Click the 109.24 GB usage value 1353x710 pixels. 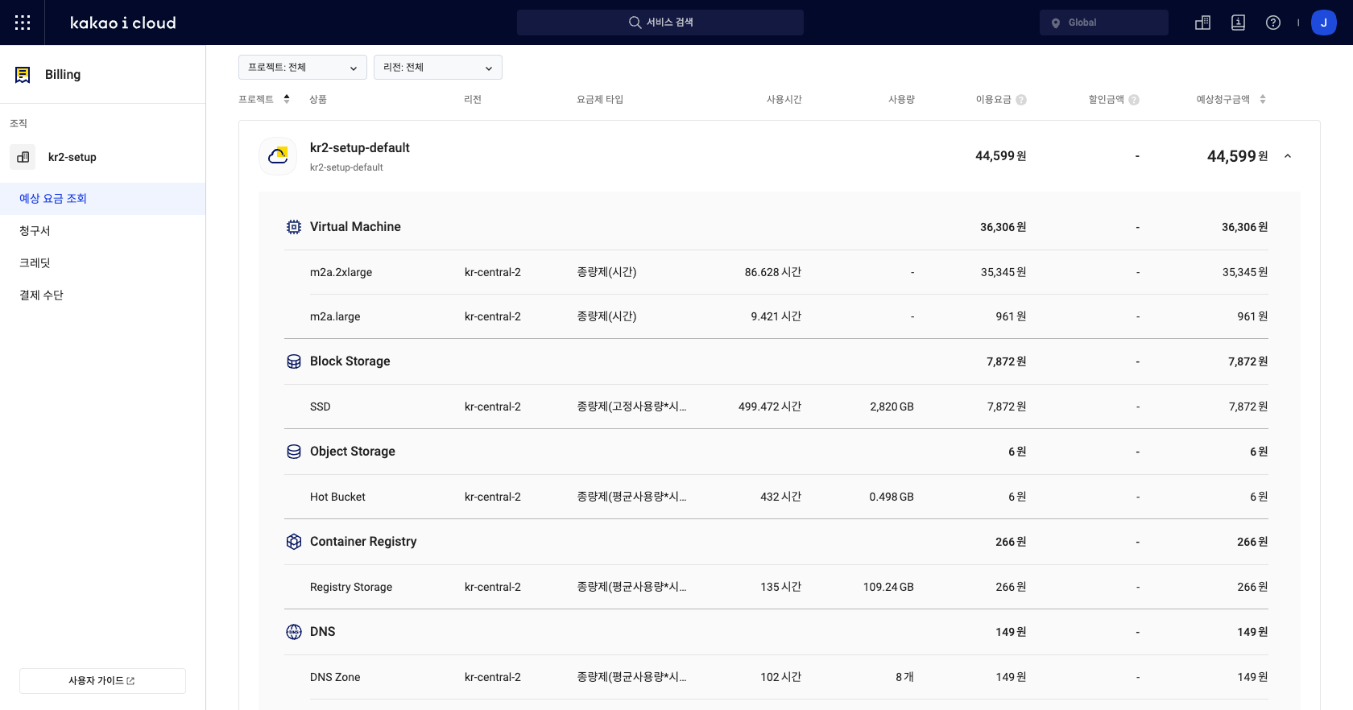point(888,588)
